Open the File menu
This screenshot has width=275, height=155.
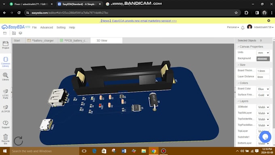34,27
